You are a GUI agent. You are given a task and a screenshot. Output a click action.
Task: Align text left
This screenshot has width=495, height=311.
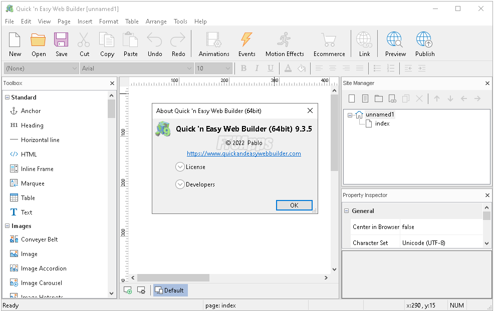[319, 68]
